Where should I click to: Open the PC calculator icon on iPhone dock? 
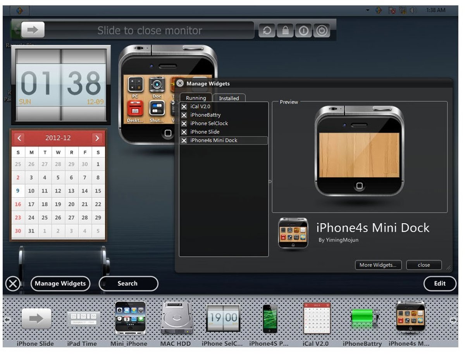pyautogui.click(x=136, y=85)
